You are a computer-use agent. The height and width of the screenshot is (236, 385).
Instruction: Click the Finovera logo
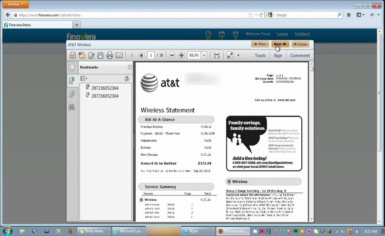click(81, 36)
